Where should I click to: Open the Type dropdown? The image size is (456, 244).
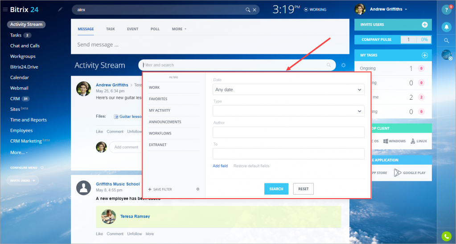point(288,111)
